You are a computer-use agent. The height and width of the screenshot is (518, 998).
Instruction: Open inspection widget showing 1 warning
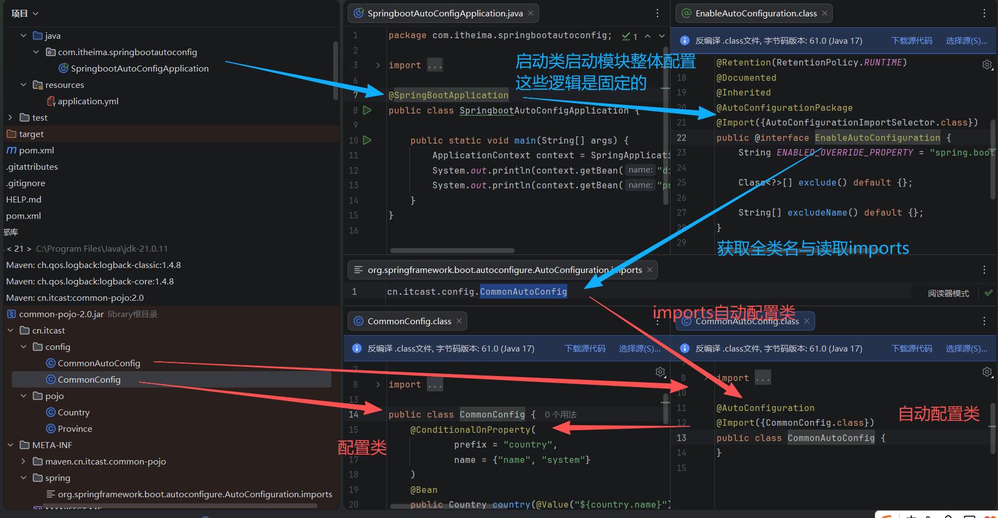(630, 36)
